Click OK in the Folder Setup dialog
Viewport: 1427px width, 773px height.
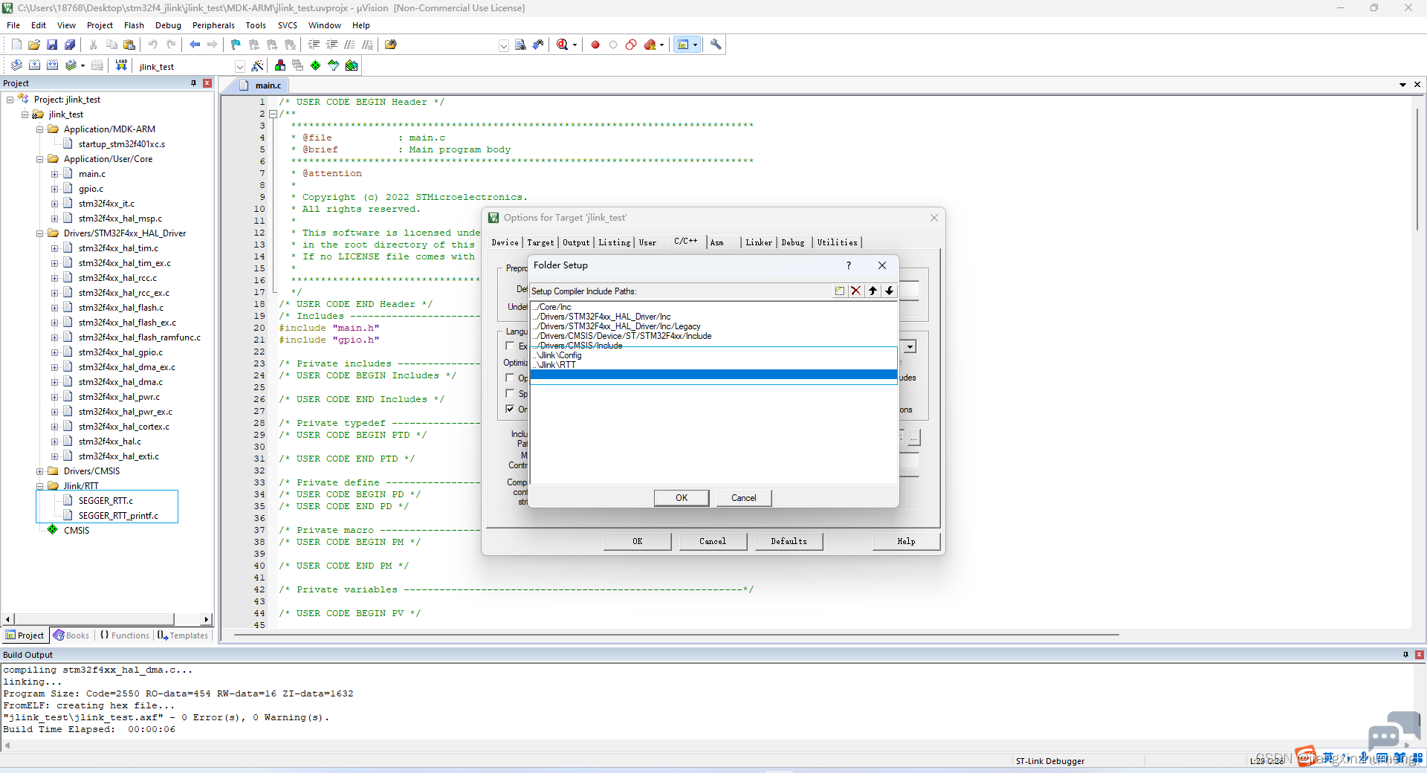point(682,498)
